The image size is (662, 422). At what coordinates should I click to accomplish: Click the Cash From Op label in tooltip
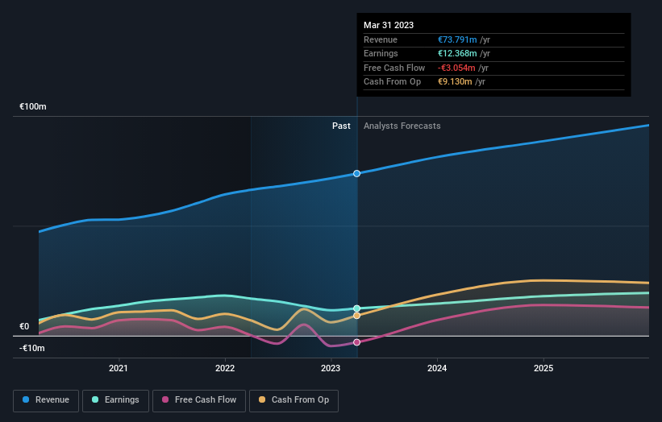392,82
